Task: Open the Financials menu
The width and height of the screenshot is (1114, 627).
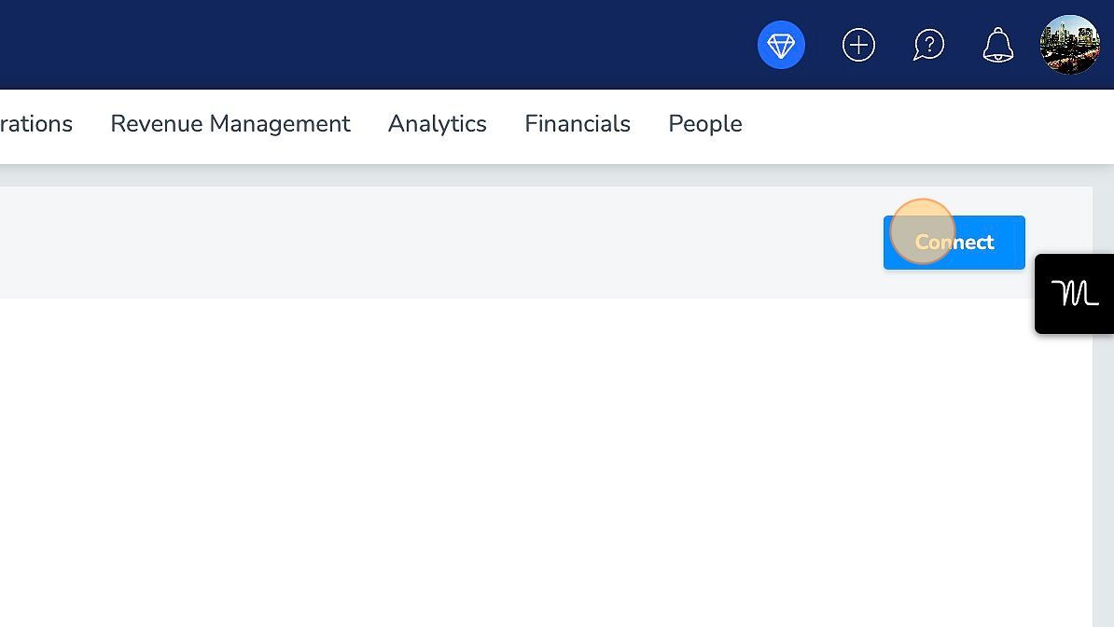Action: click(578, 124)
